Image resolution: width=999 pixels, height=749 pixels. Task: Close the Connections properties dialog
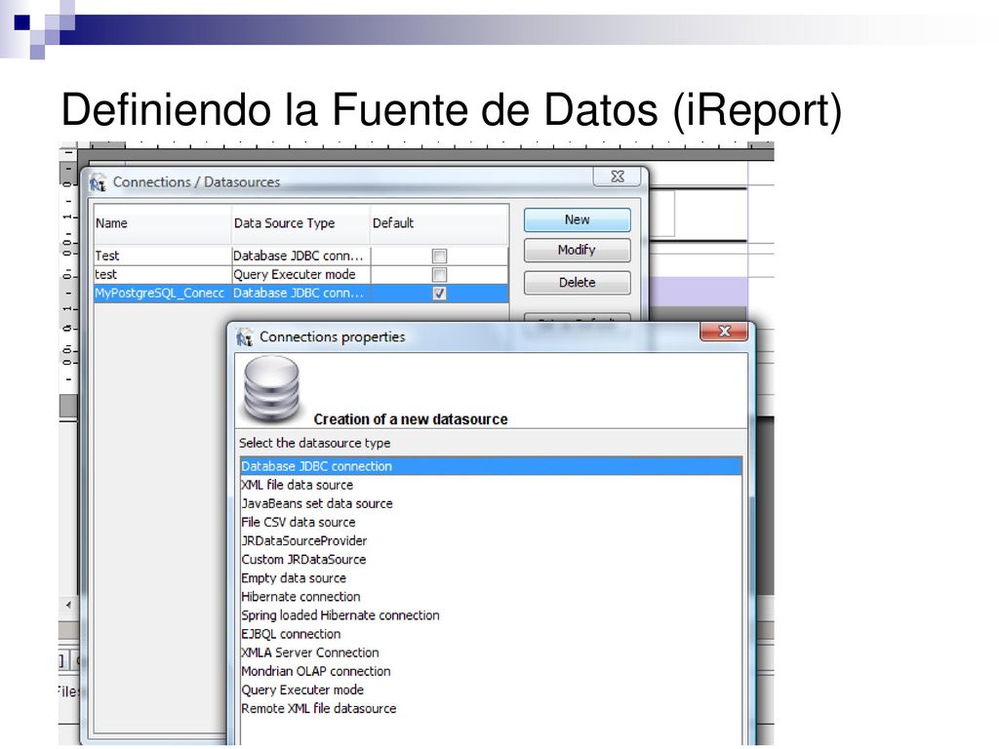[x=724, y=332]
